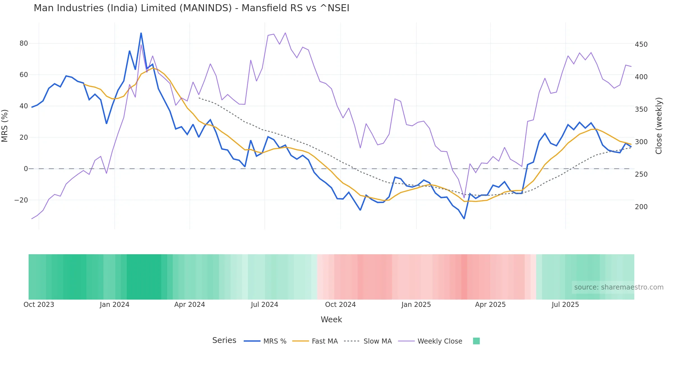Click the 'Oct 2024' x-axis label
Screen dimensions: 673x378
point(340,305)
